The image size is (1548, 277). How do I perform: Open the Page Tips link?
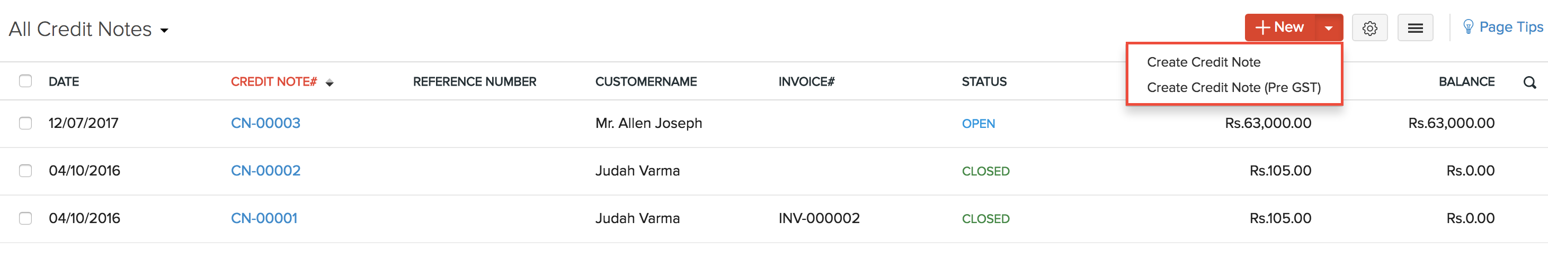[x=1510, y=27]
